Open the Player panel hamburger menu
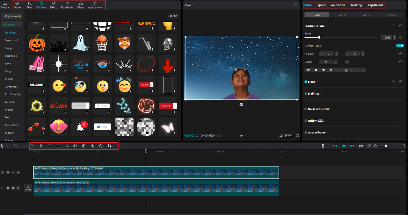 [x=295, y=5]
